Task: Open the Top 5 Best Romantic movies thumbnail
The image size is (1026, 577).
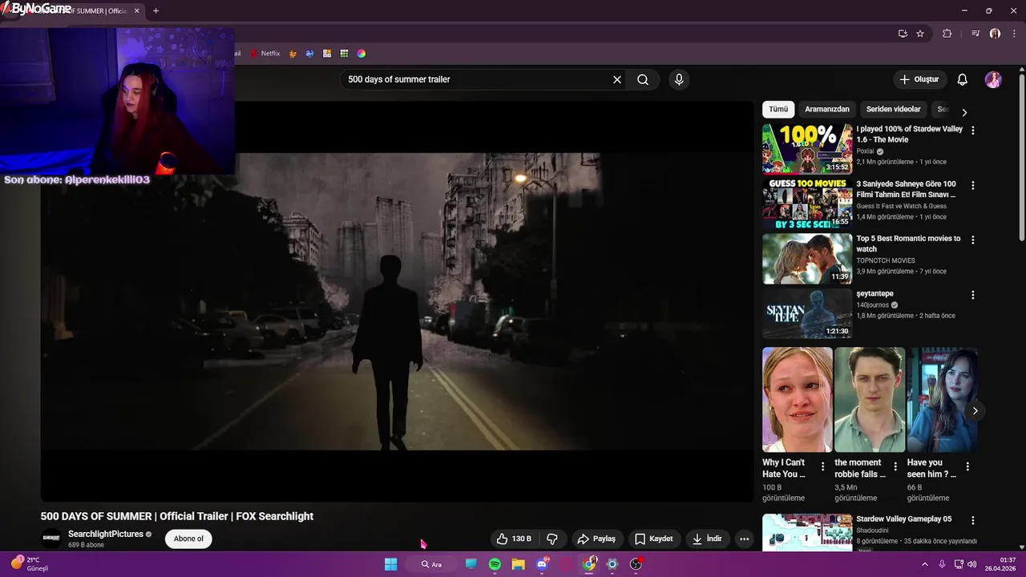Action: click(x=807, y=258)
